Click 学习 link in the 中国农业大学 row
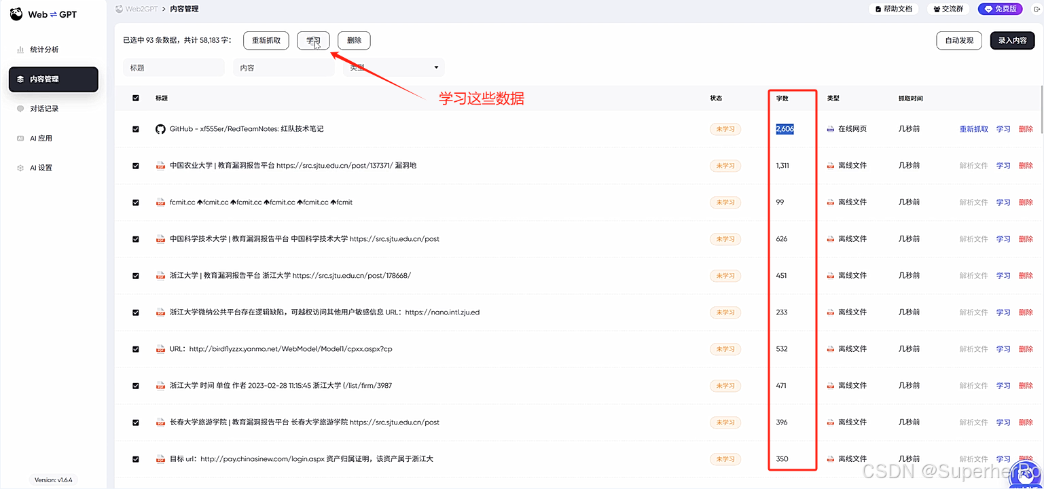 pyautogui.click(x=1003, y=166)
